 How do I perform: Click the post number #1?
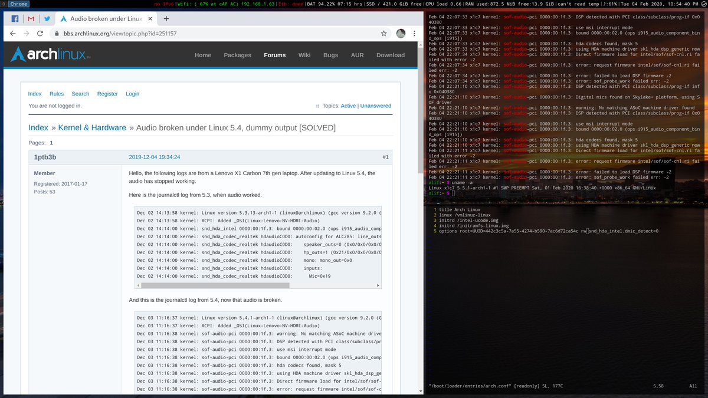[x=385, y=157]
